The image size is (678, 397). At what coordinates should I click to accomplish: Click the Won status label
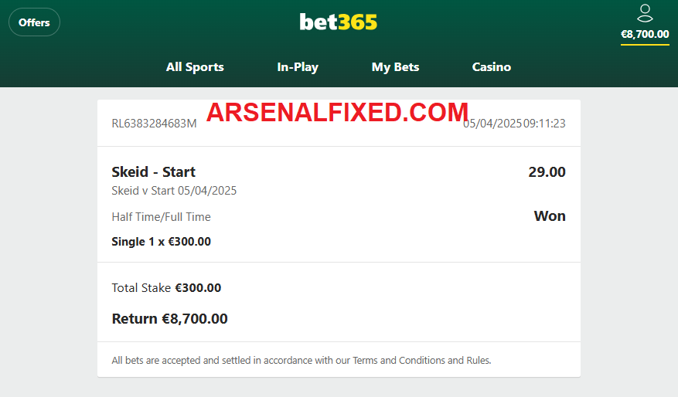tap(550, 215)
